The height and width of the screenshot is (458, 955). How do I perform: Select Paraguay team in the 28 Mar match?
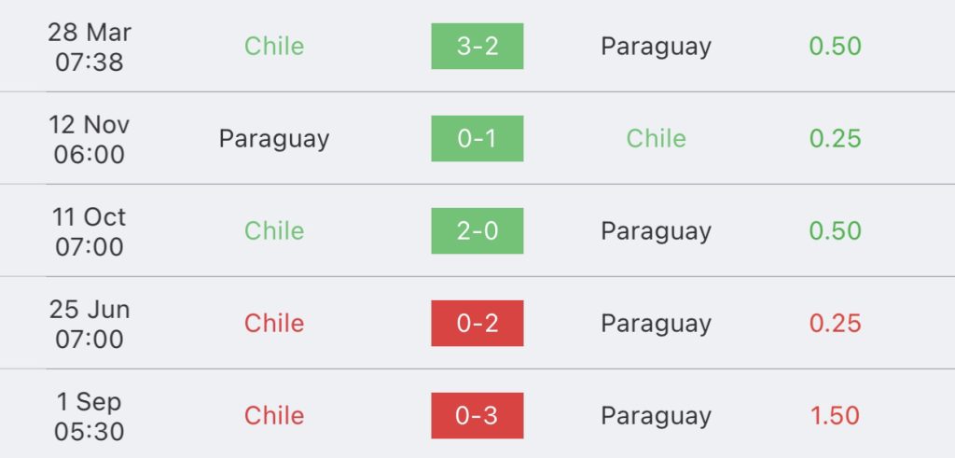tap(656, 48)
